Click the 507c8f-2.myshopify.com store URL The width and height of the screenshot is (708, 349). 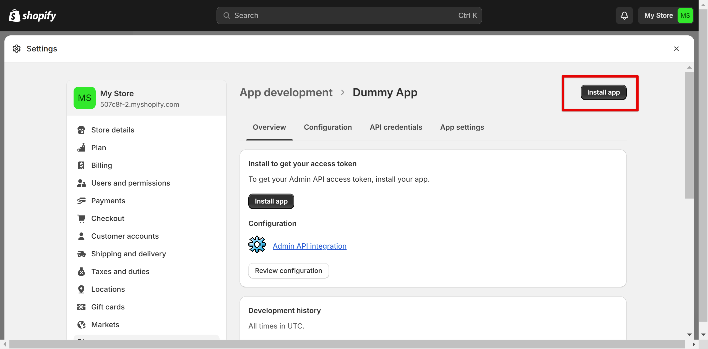coord(140,105)
